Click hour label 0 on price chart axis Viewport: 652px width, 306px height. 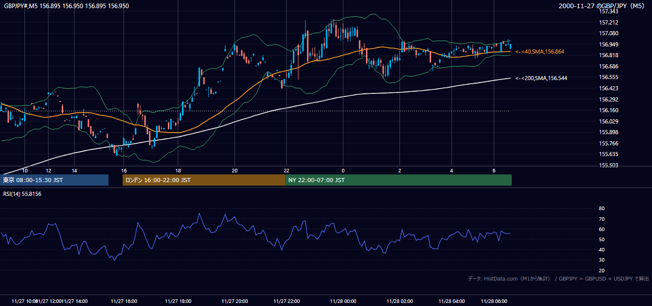[x=343, y=170]
